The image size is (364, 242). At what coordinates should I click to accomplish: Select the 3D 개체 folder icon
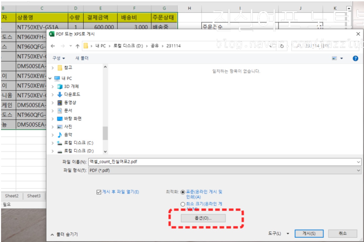click(x=60, y=86)
